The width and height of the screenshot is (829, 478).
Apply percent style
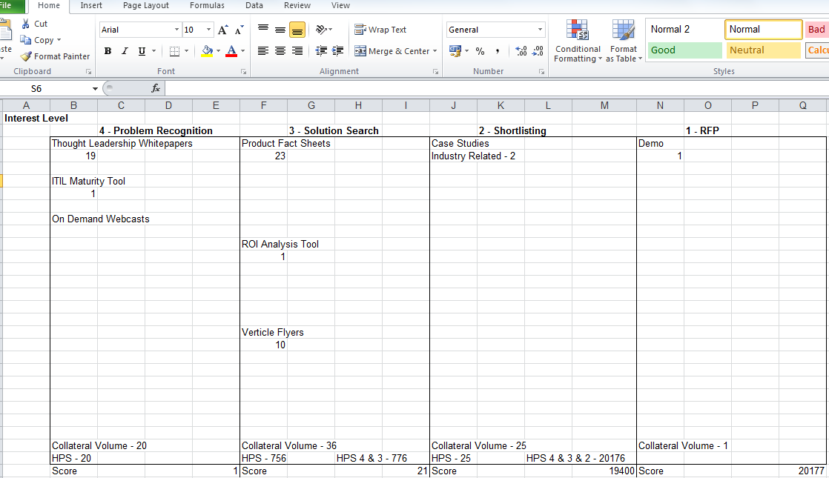[480, 51]
